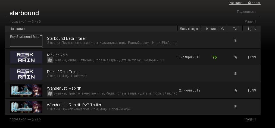
Task: Open the Risk of Rain logo thumbnail
Action: 26,57
